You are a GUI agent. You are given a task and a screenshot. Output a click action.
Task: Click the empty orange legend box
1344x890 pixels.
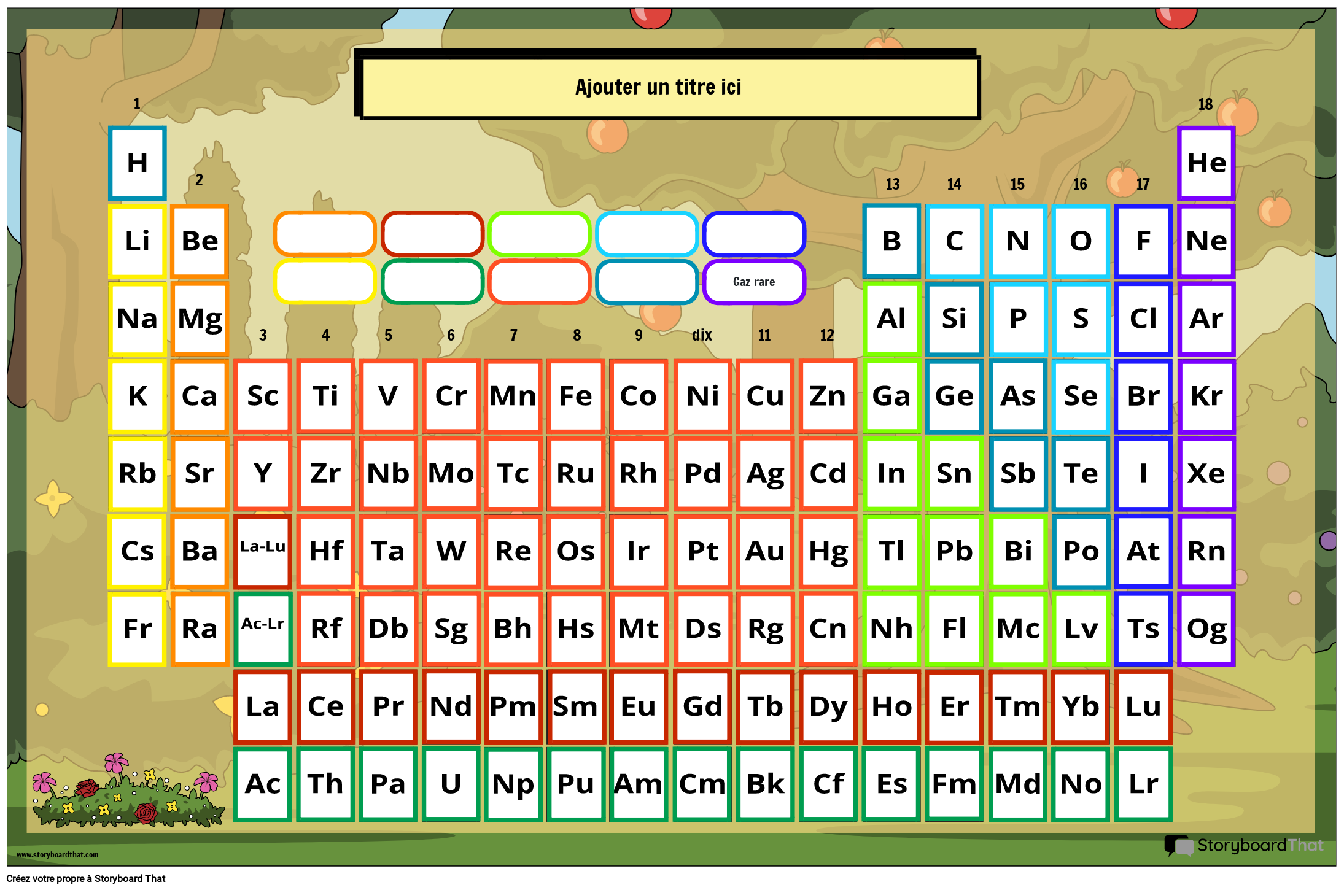click(324, 234)
